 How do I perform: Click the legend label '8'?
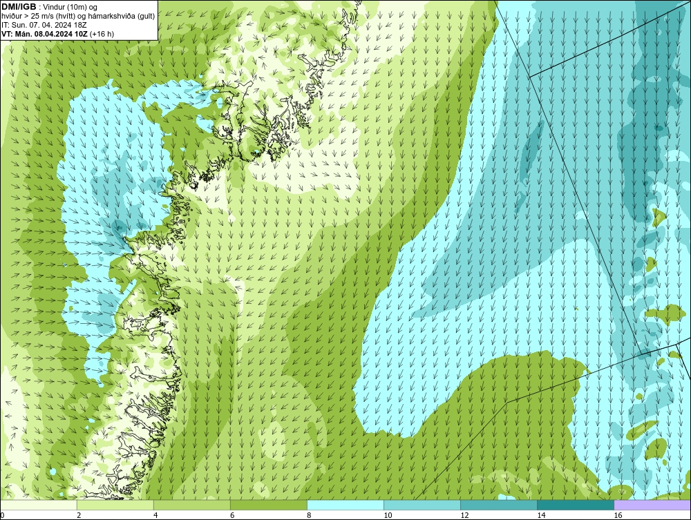310,515
